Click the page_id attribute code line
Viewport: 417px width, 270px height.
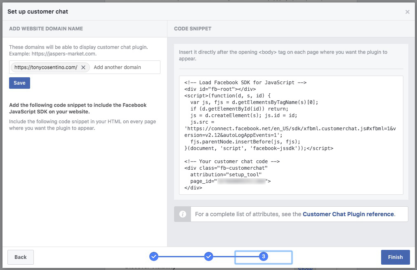[x=230, y=181]
